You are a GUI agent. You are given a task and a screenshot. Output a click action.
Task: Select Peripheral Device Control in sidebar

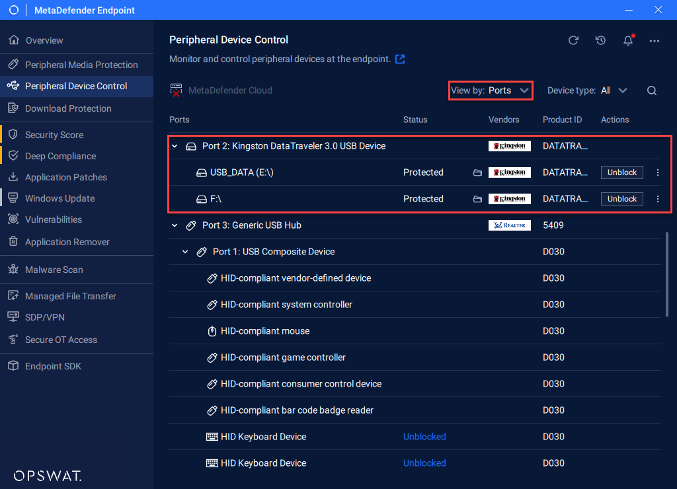pyautogui.click(x=77, y=86)
